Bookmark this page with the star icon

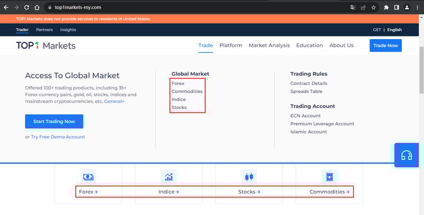(x=374, y=7)
